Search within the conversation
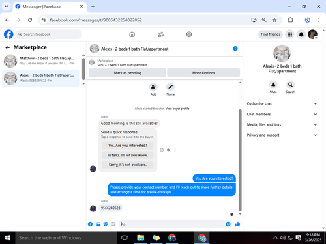 tap(290, 85)
